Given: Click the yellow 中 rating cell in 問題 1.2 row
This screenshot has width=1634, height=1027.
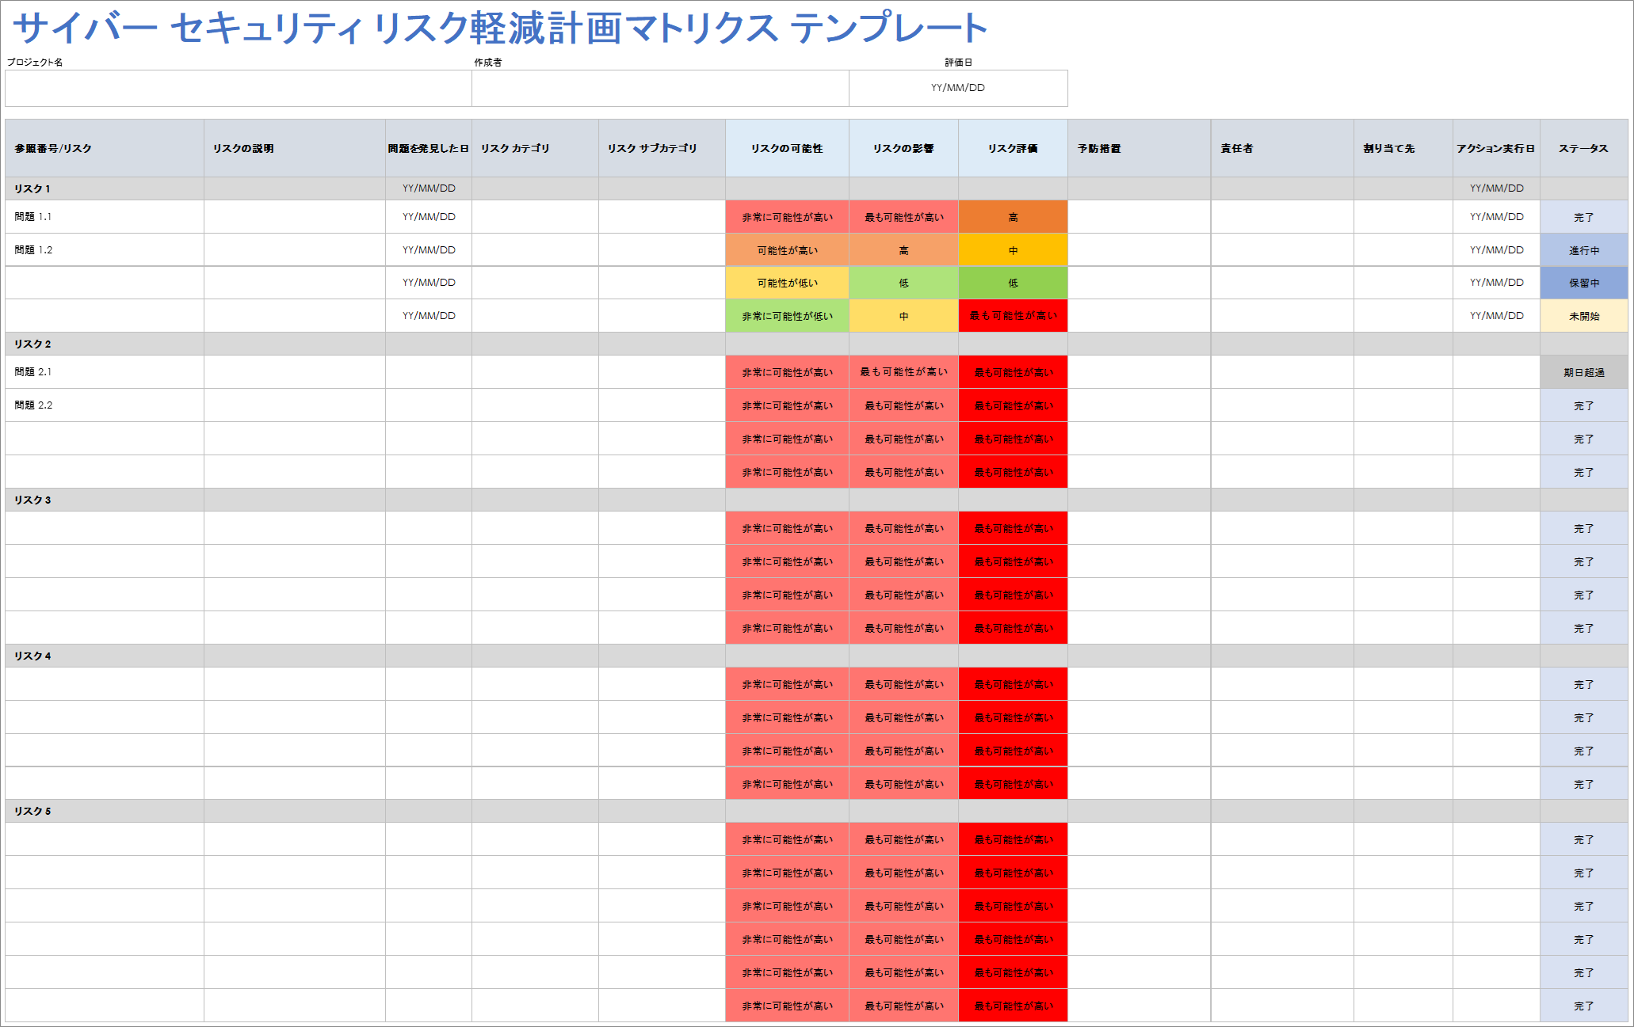Looking at the screenshot, I should (x=1013, y=250).
